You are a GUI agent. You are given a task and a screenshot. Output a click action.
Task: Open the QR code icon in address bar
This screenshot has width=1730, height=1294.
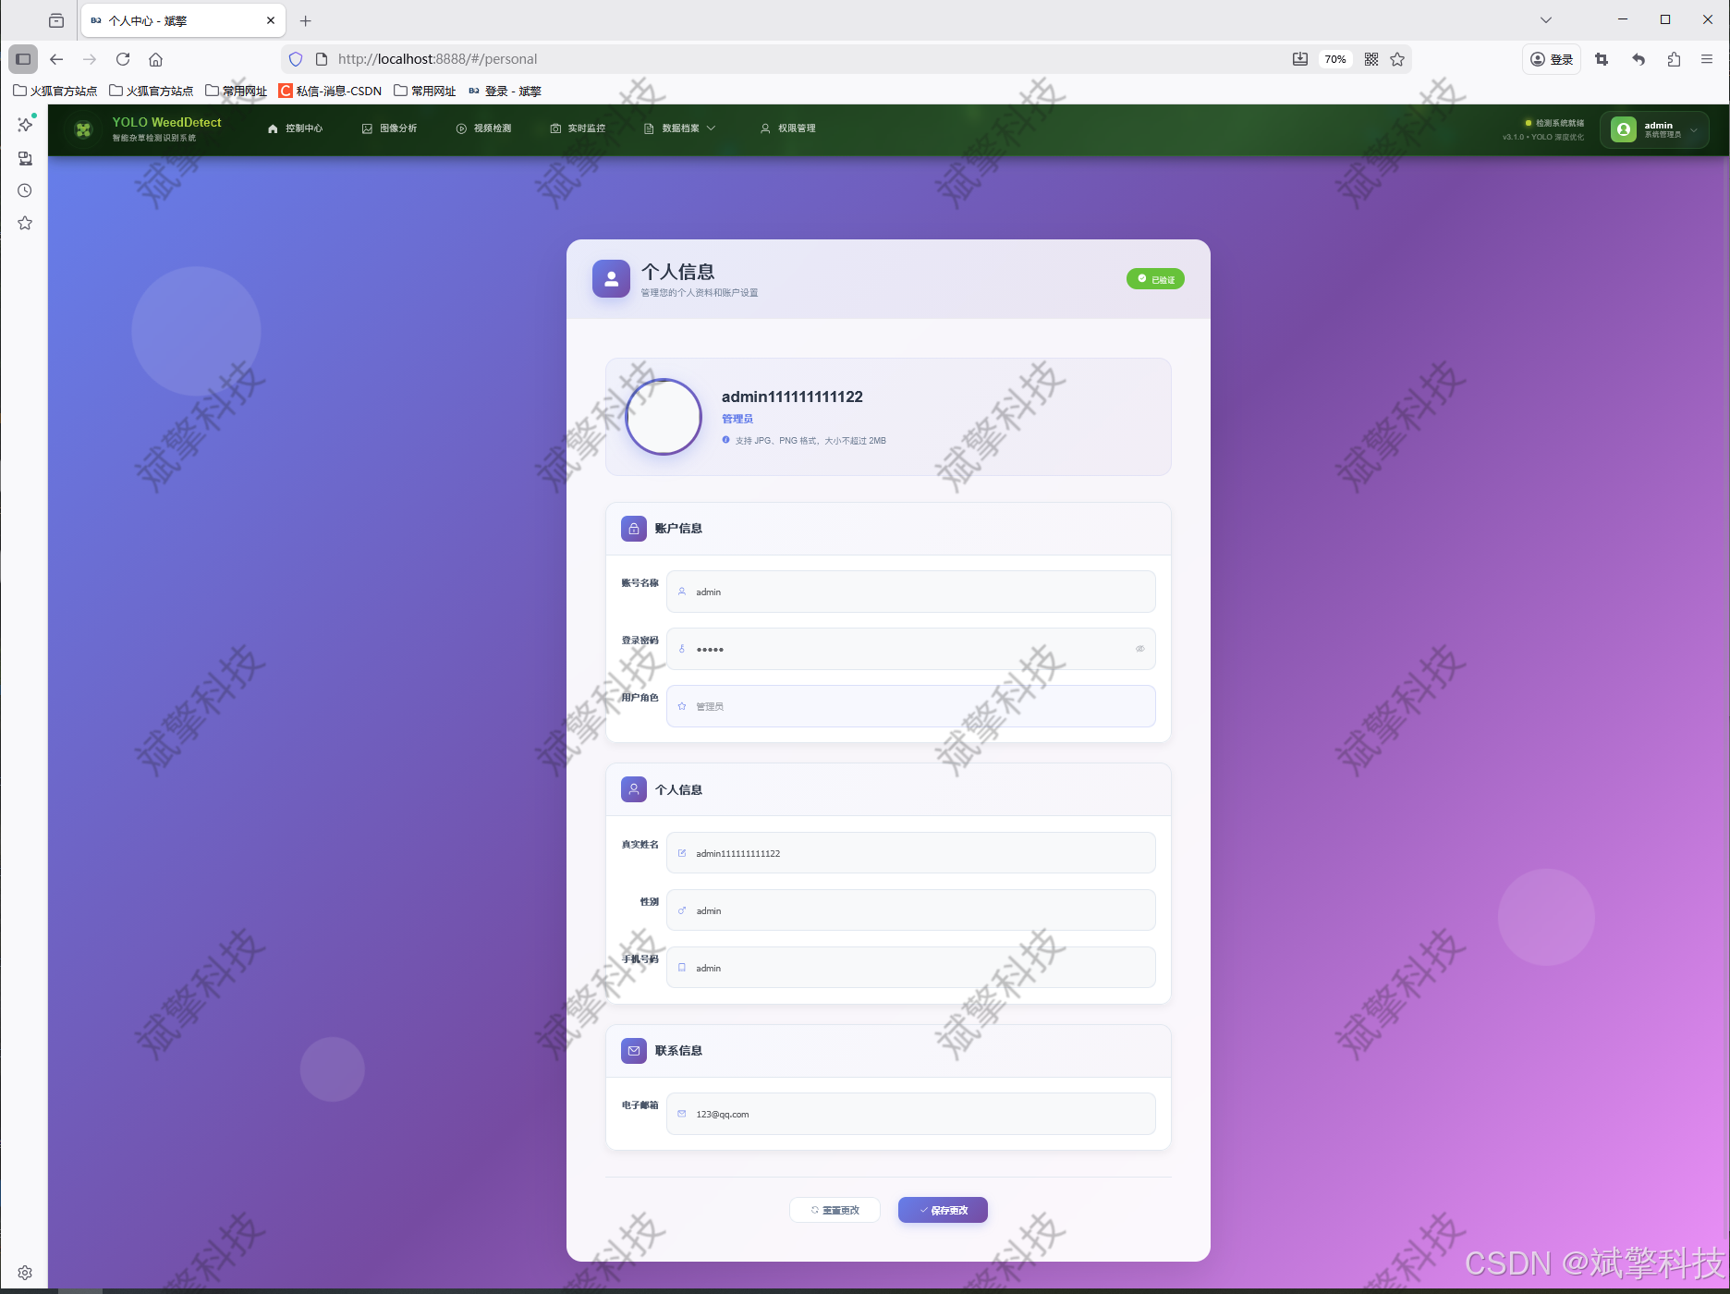[1371, 59]
